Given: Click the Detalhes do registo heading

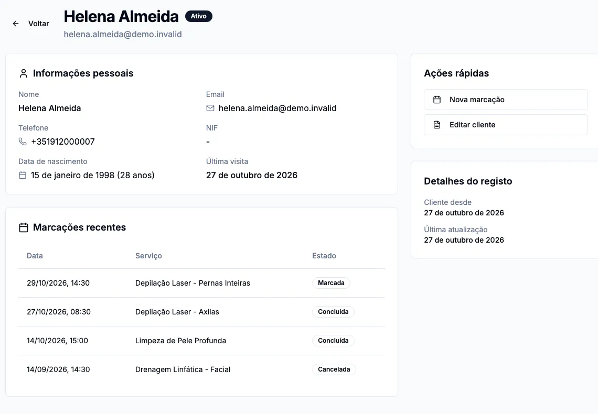Looking at the screenshot, I should tap(468, 181).
